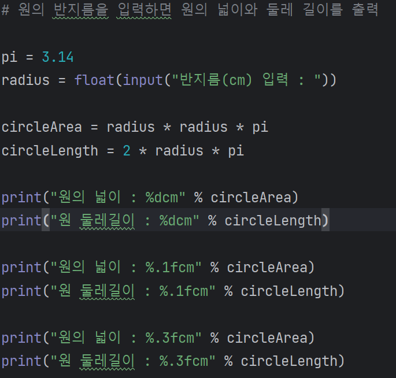
Task: Click the closing parenthesis highlighted after circleLength
Action: [325, 220]
